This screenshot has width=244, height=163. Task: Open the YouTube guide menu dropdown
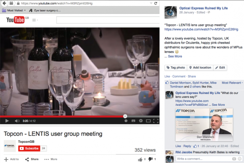[35, 20]
